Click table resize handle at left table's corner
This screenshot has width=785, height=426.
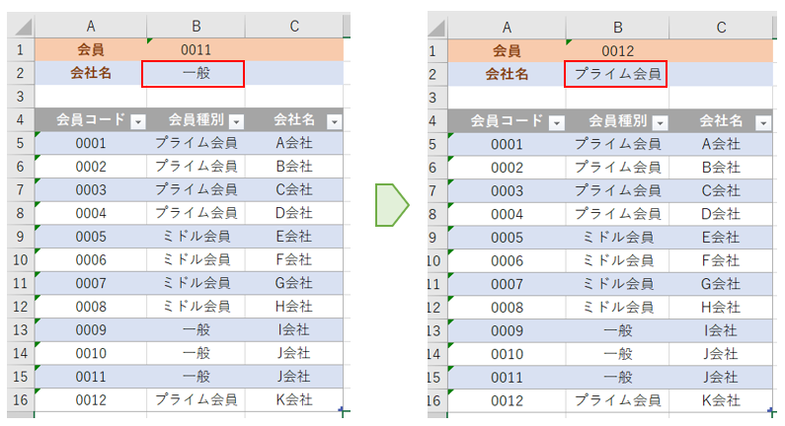pyautogui.click(x=342, y=409)
